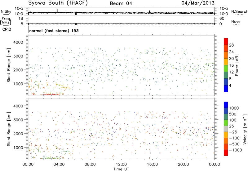Click the 'N.Sky' legend label
The height and width of the screenshot is (171, 248).
click(6, 12)
